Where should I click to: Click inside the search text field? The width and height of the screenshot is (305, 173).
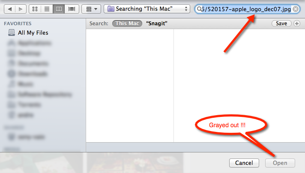246,9
